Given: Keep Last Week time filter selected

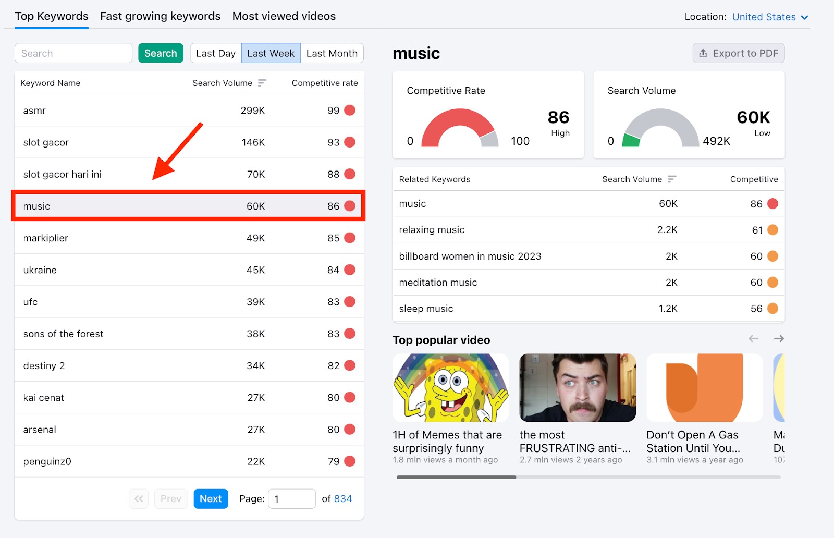Looking at the screenshot, I should [271, 53].
